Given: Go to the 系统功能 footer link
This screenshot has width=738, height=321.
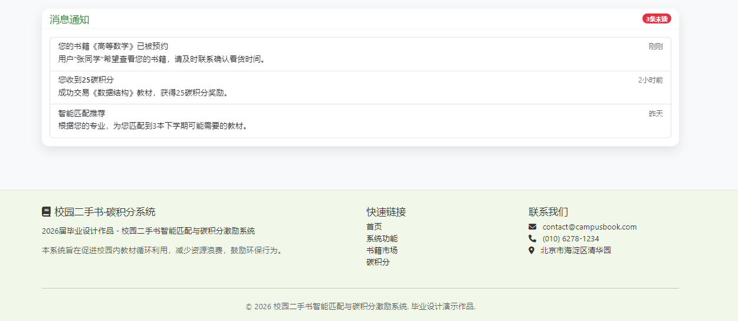Looking at the screenshot, I should click(382, 238).
